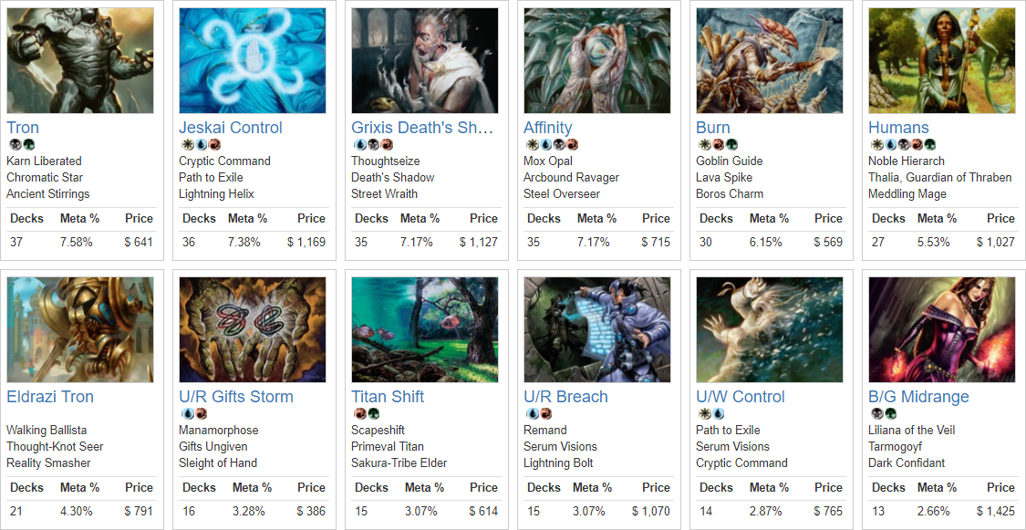Click the U/R Breach deck link

click(565, 397)
